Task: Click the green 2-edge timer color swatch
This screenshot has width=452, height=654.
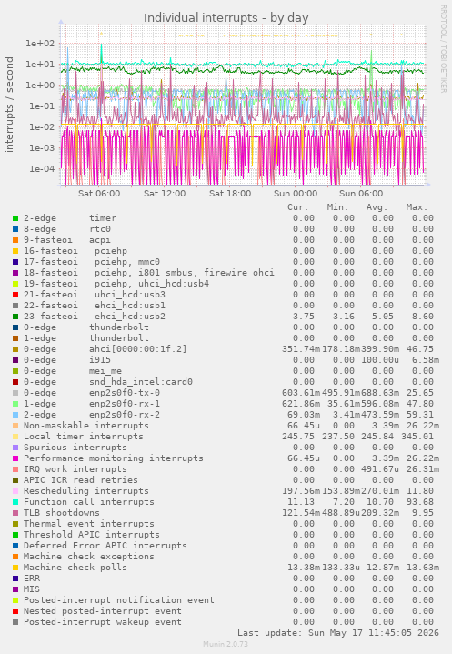Action: (x=15, y=218)
